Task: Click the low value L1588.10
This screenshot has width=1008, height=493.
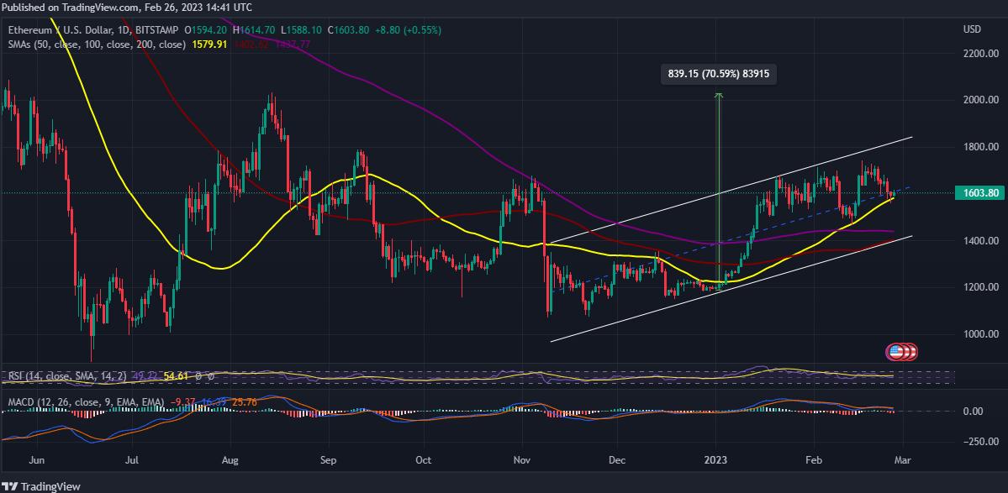Action: (302, 30)
